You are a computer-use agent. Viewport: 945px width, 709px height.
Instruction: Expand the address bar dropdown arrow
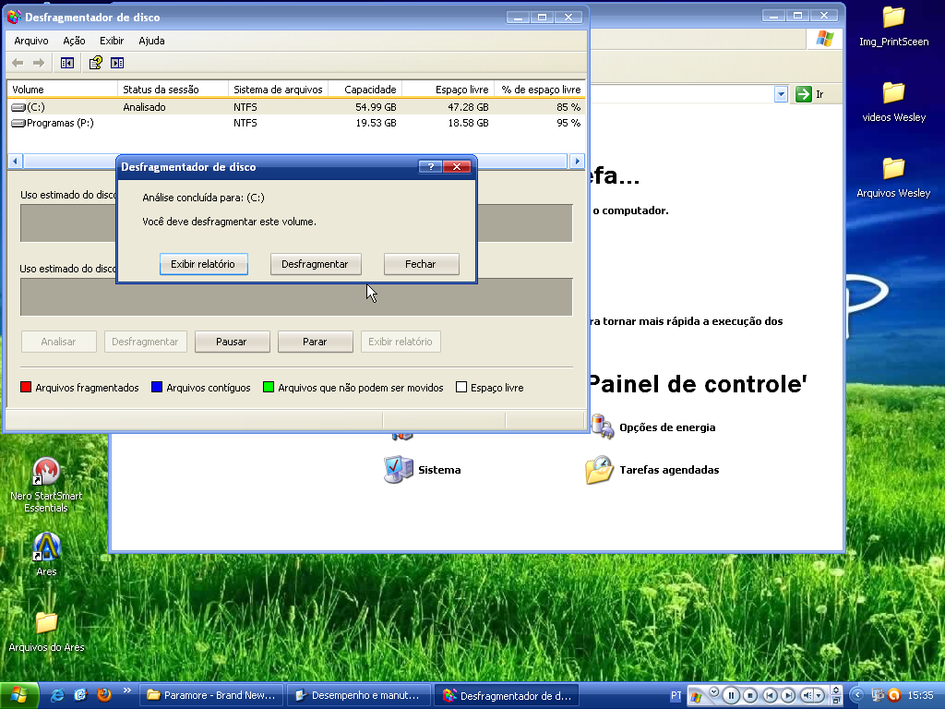781,94
